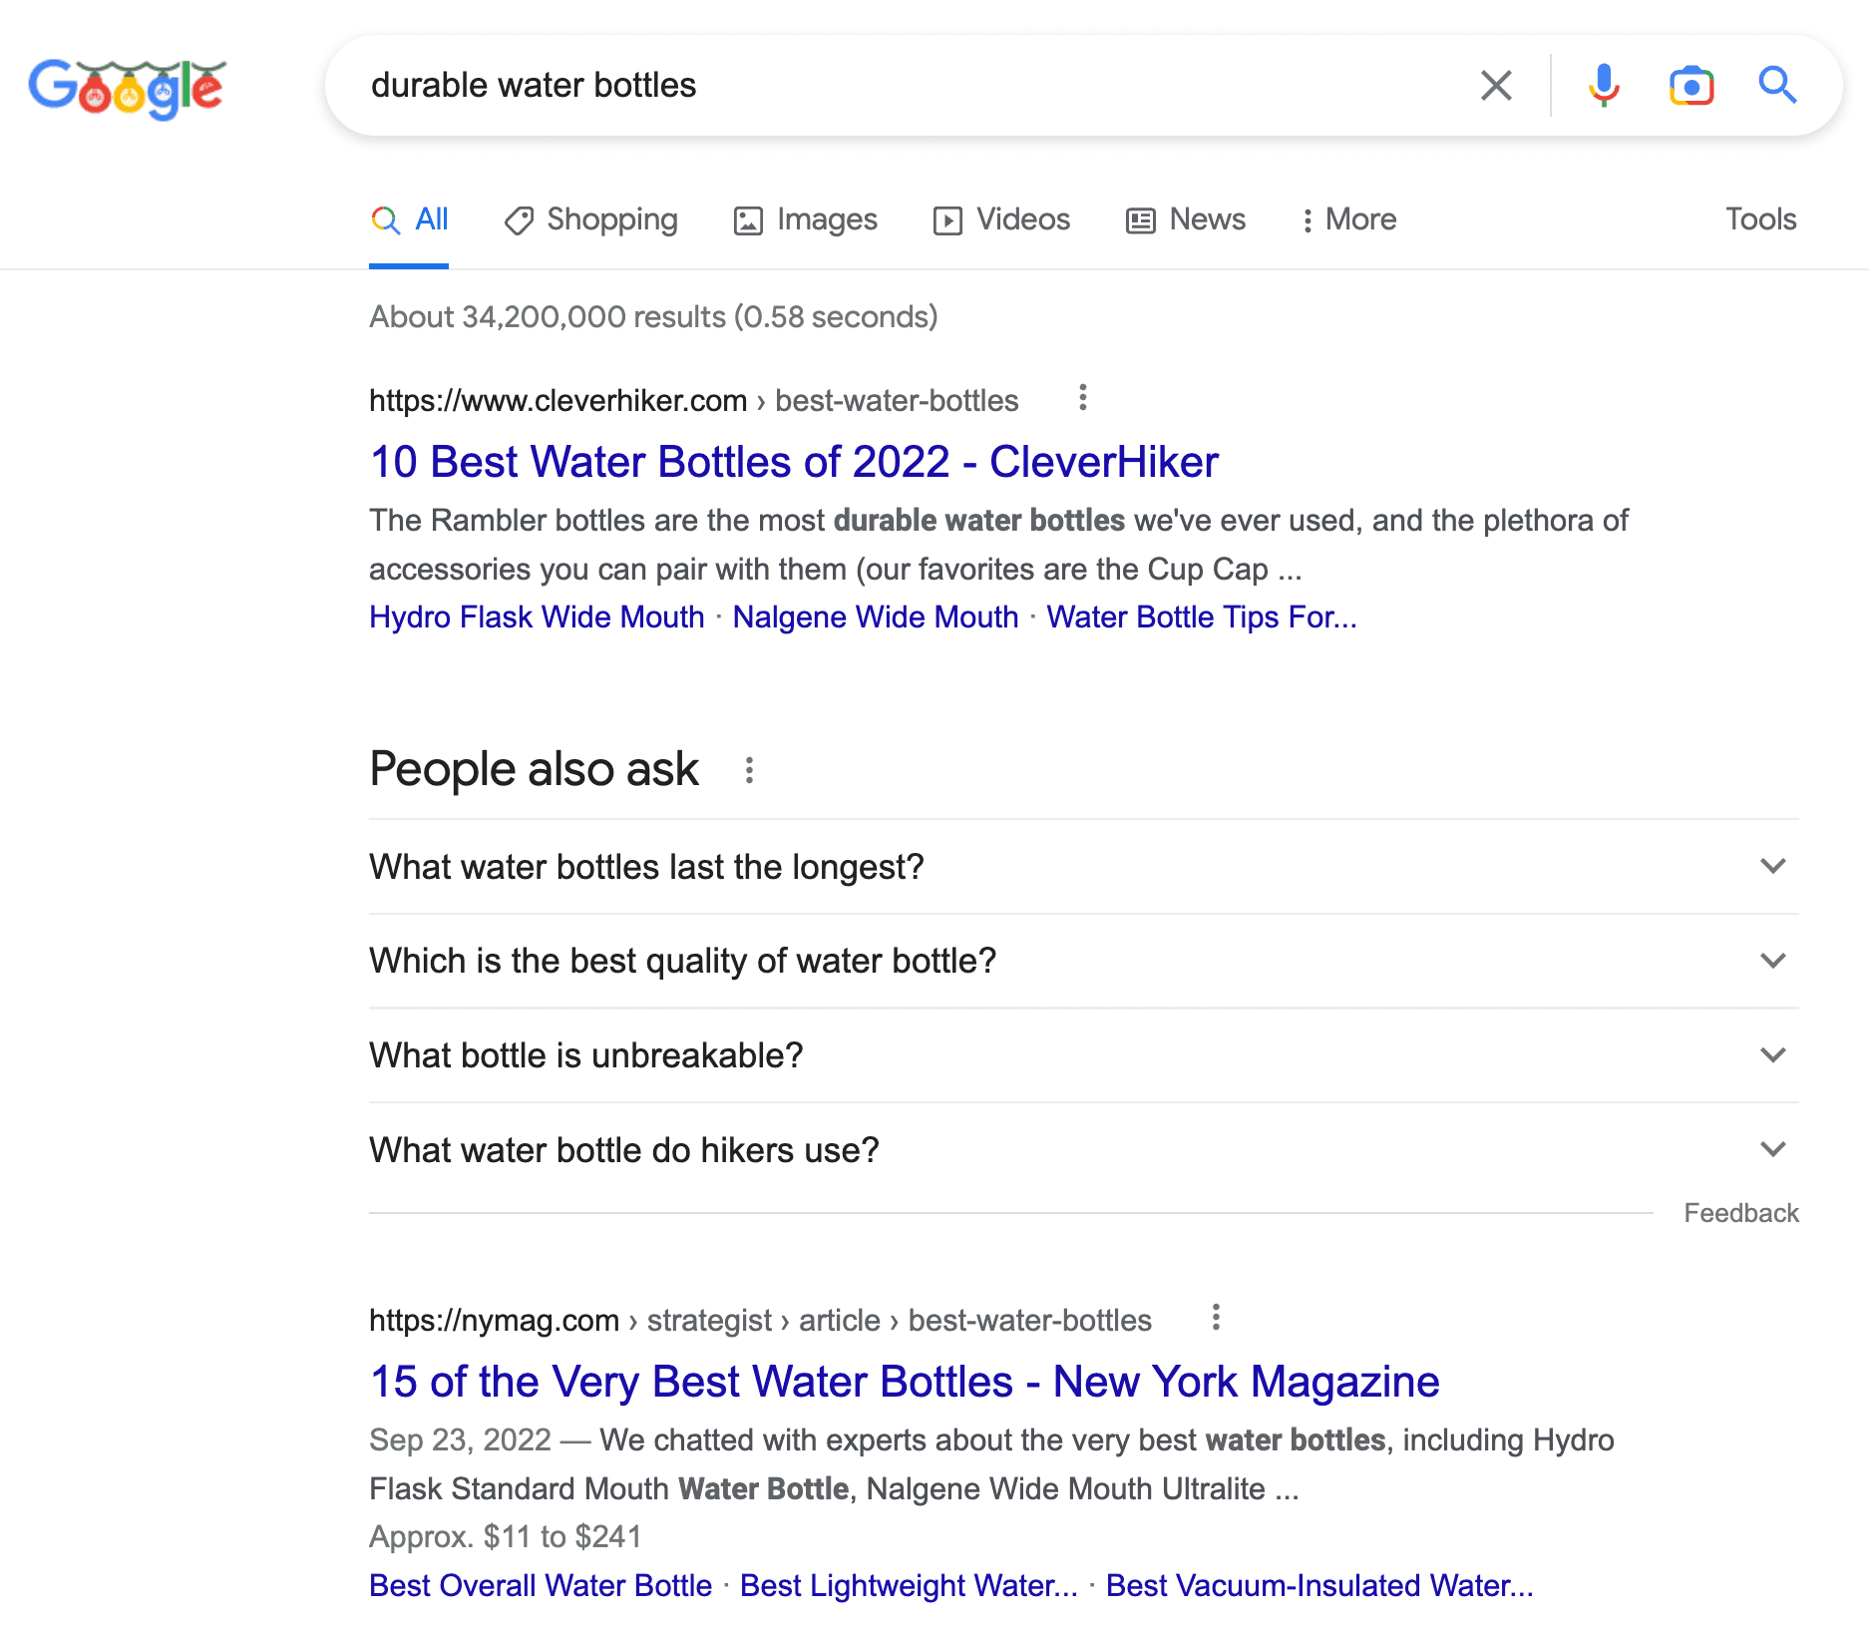Clear the search box with X icon
The height and width of the screenshot is (1634, 1869).
pyautogui.click(x=1496, y=86)
